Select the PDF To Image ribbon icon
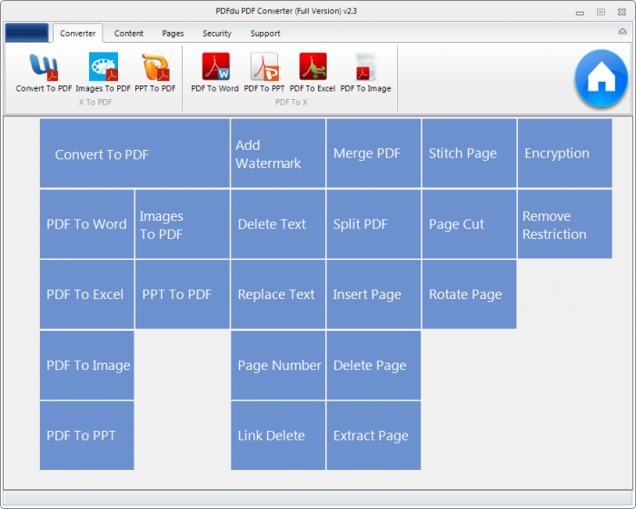Image resolution: width=636 pixels, height=509 pixels. click(x=365, y=69)
